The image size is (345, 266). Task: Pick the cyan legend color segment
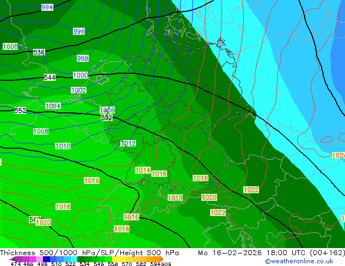[x=74, y=259]
